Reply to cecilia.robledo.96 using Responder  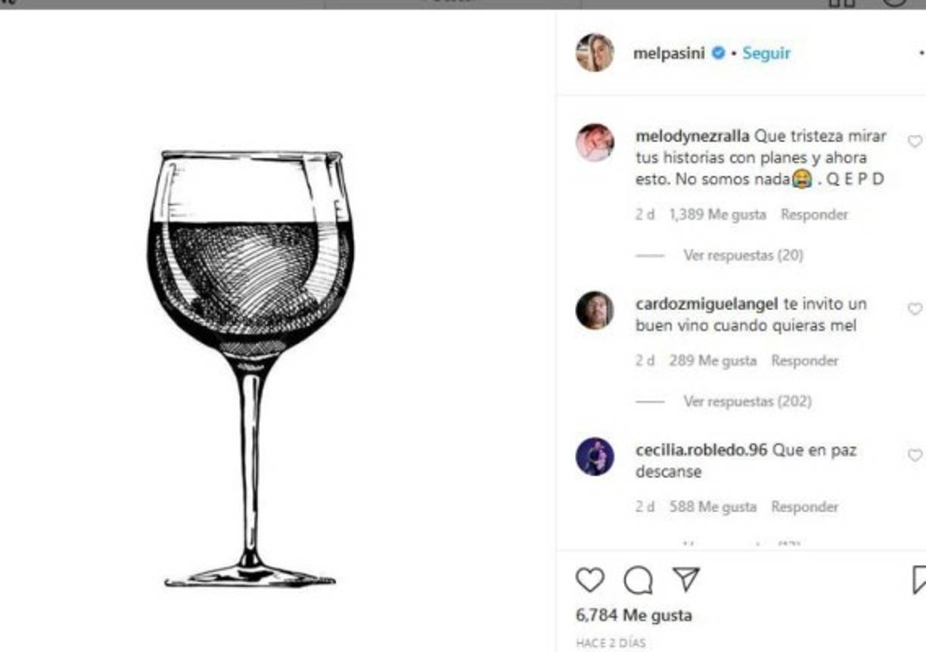pyautogui.click(x=805, y=508)
